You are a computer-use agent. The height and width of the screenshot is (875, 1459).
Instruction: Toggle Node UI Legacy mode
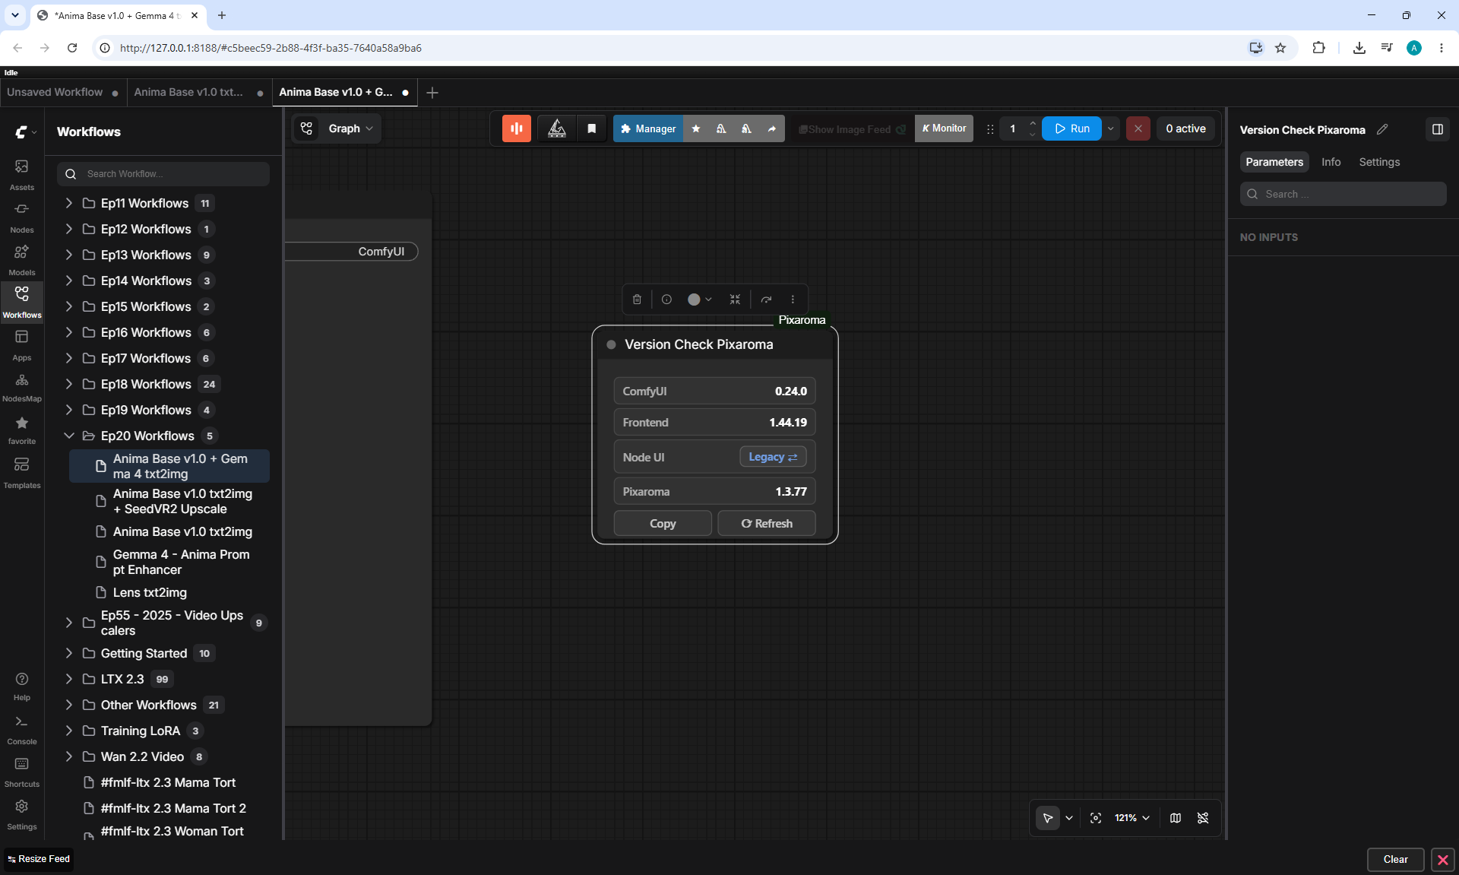pyautogui.click(x=773, y=457)
